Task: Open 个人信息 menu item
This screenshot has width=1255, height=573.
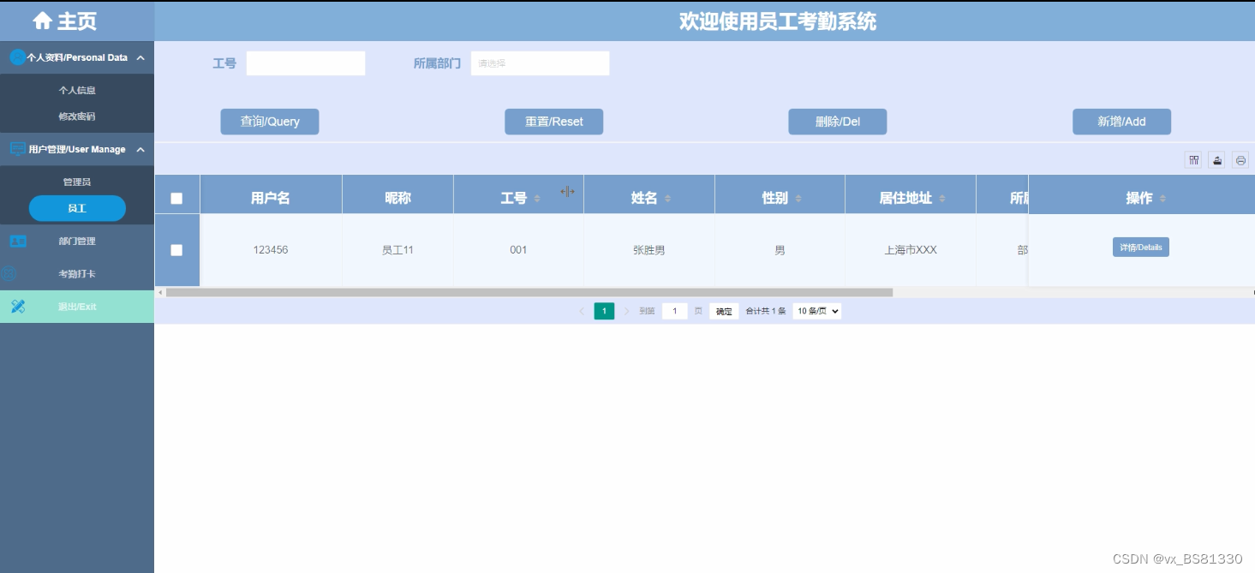Action: pos(77,90)
